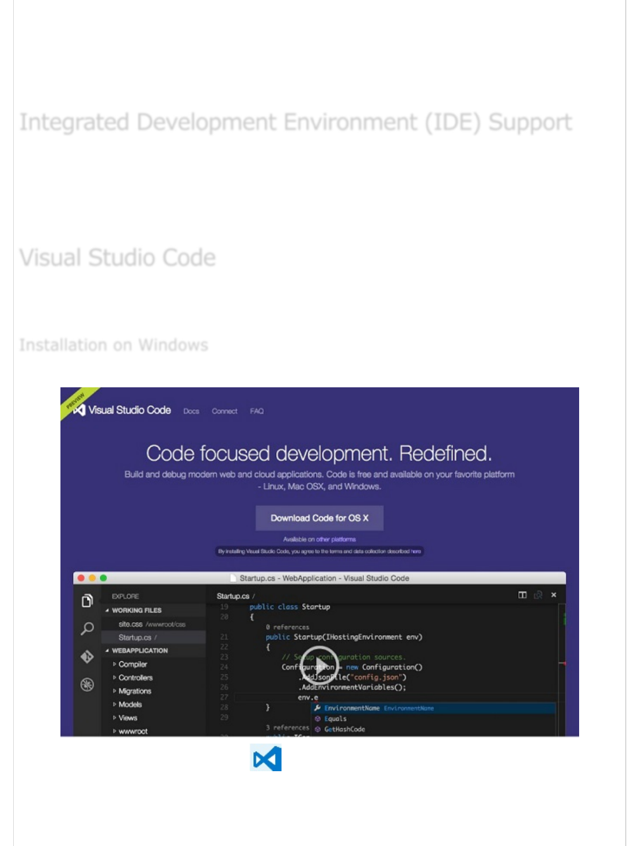Close the Startup.cs editor with X icon

click(554, 595)
